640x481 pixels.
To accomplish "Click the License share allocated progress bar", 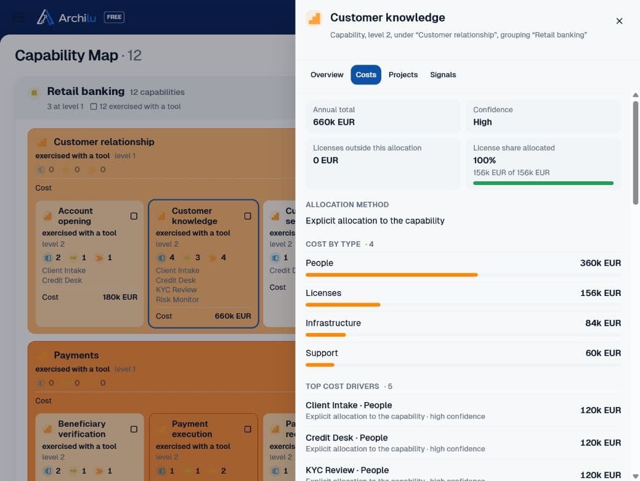I will (543, 183).
